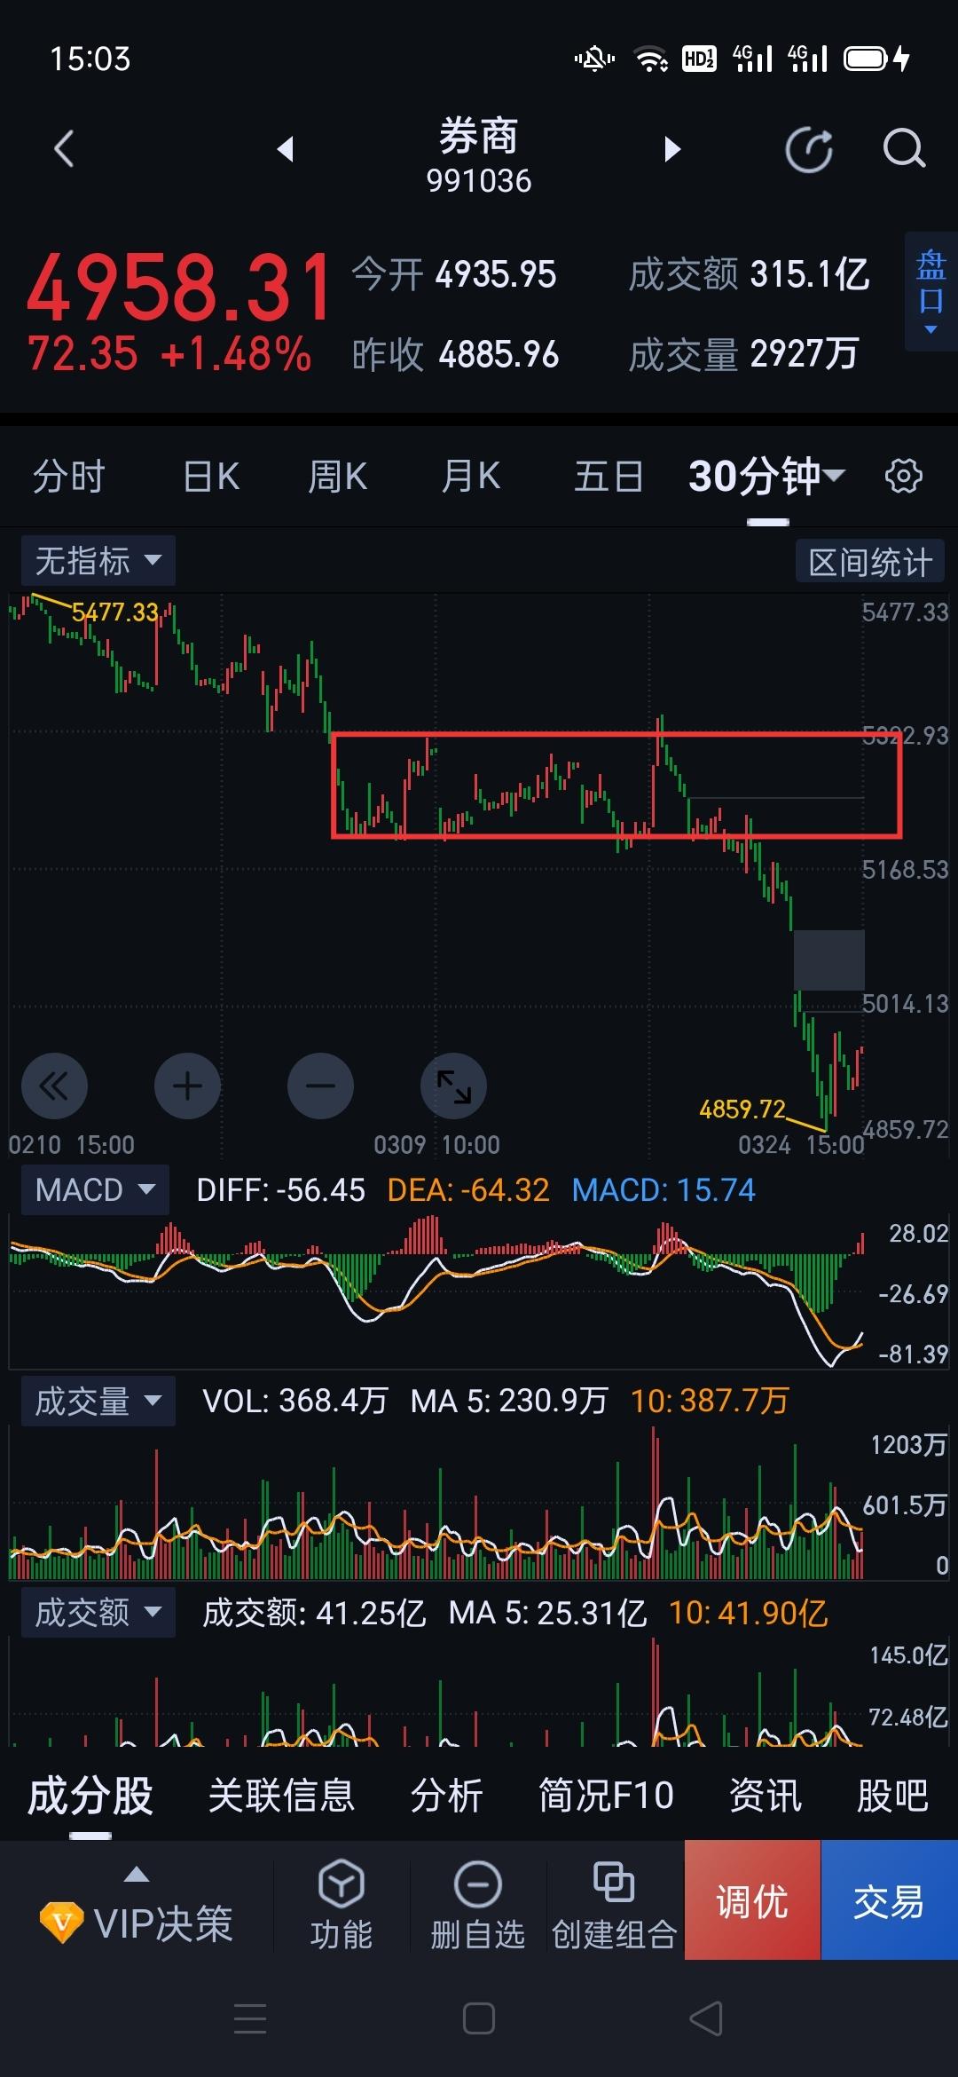The height and width of the screenshot is (2077, 958).
Task: Expand chart to fullscreen icon
Action: [453, 1086]
